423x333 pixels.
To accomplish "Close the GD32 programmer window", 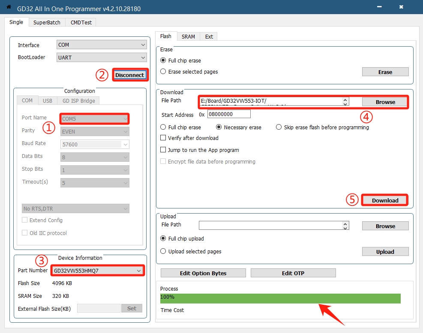I will pyautogui.click(x=401, y=7).
